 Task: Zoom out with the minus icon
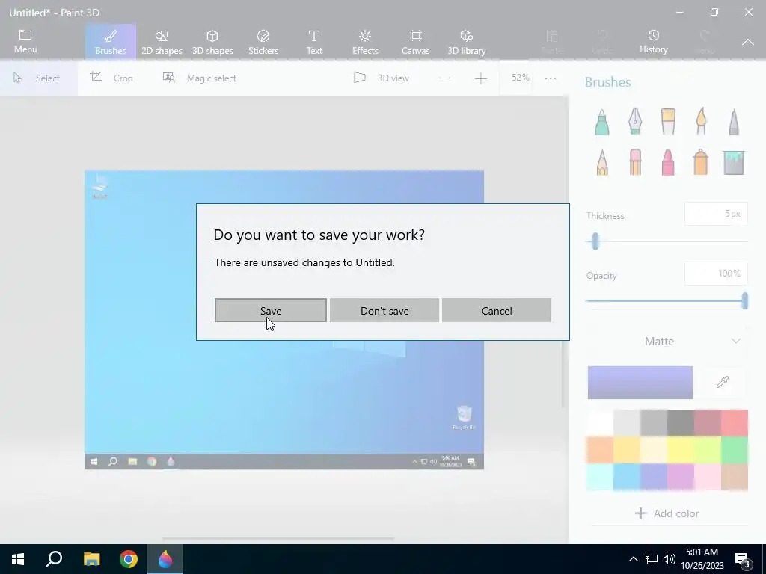tap(444, 78)
